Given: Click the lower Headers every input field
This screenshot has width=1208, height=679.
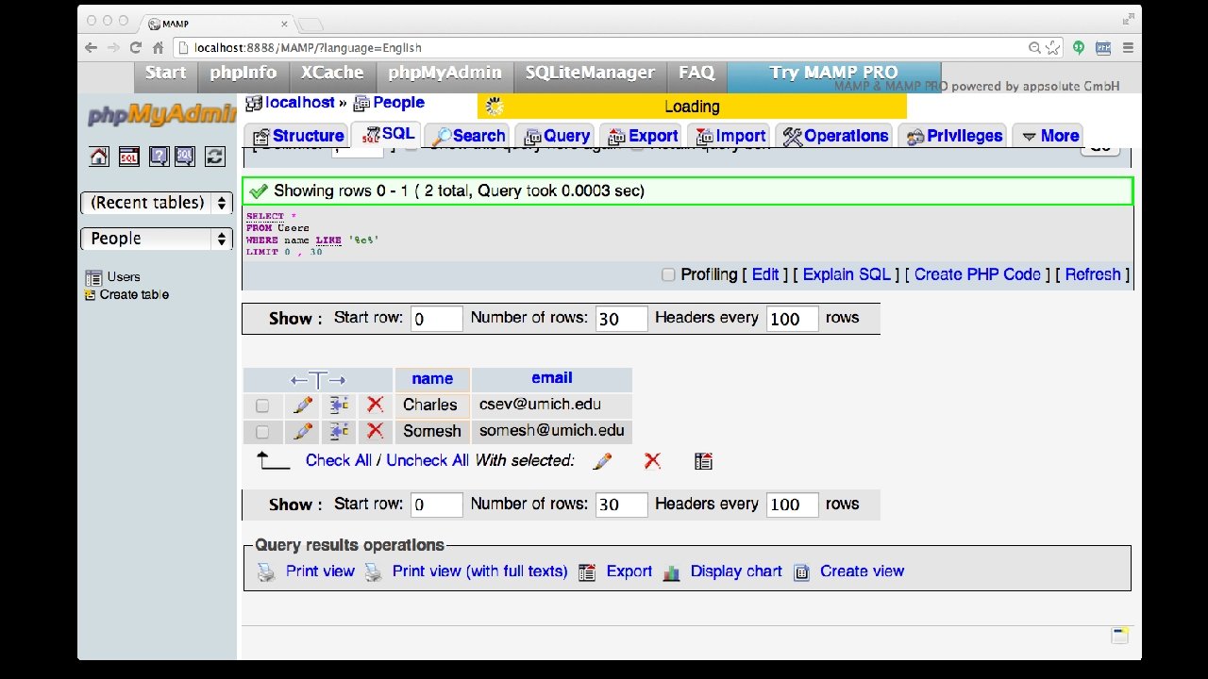Looking at the screenshot, I should (x=792, y=505).
